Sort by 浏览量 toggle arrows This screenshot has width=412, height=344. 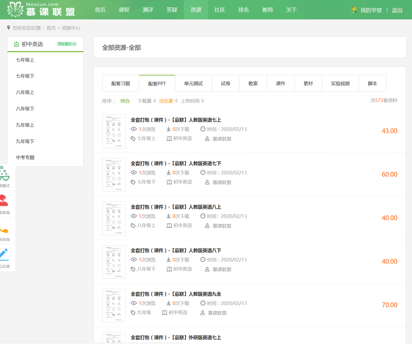click(x=176, y=101)
